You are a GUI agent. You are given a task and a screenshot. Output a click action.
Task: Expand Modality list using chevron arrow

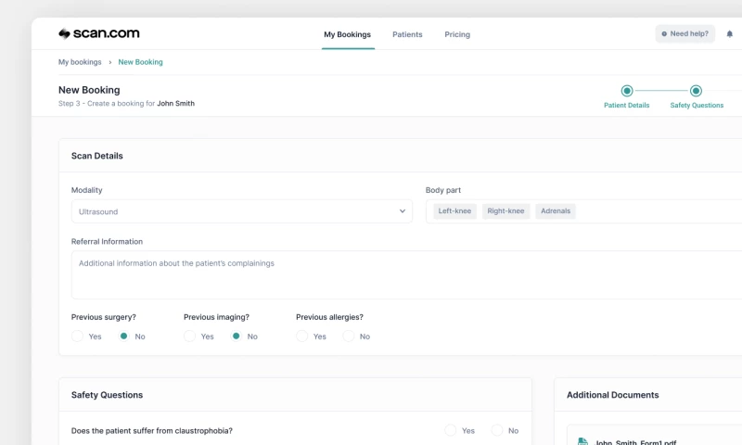click(x=403, y=211)
